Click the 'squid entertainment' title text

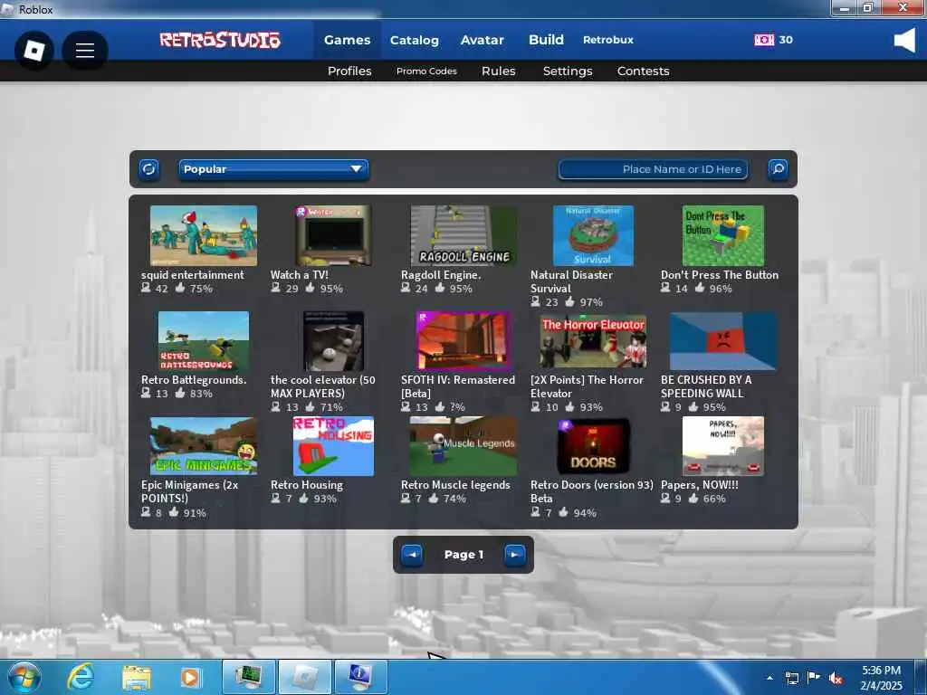point(192,275)
